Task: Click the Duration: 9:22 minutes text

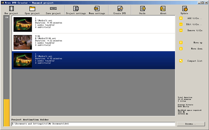Action: pos(48,41)
